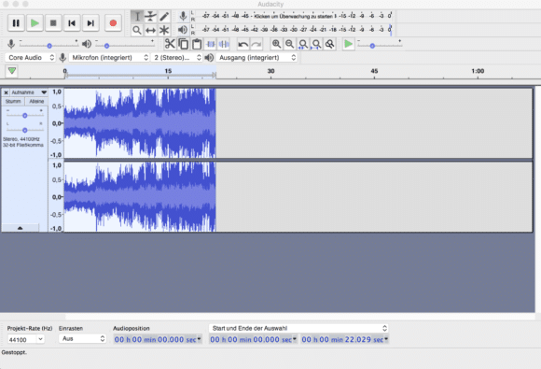The image size is (541, 369).
Task: Open the Audioposition time format arrow
Action: tap(199, 339)
